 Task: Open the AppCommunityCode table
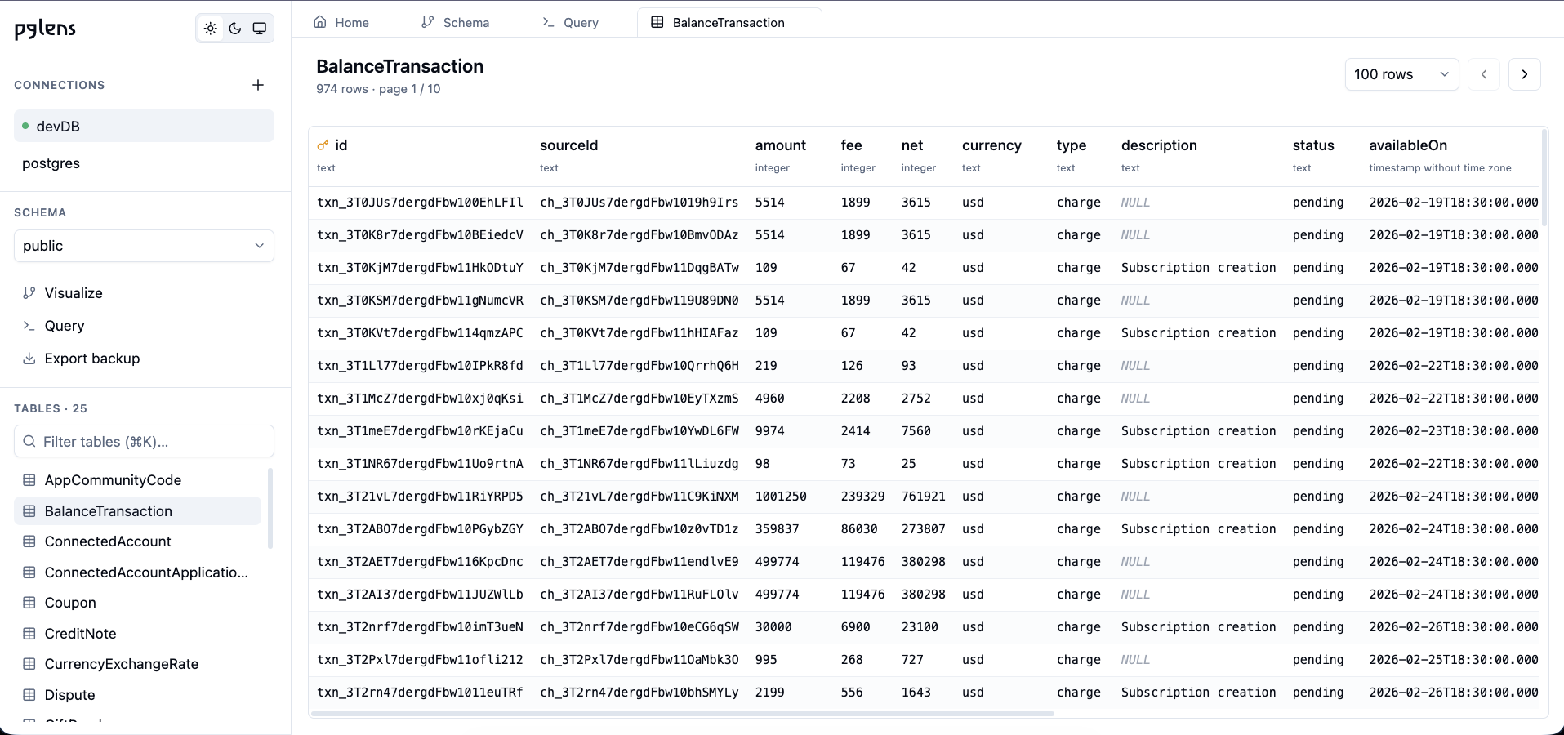[138, 480]
